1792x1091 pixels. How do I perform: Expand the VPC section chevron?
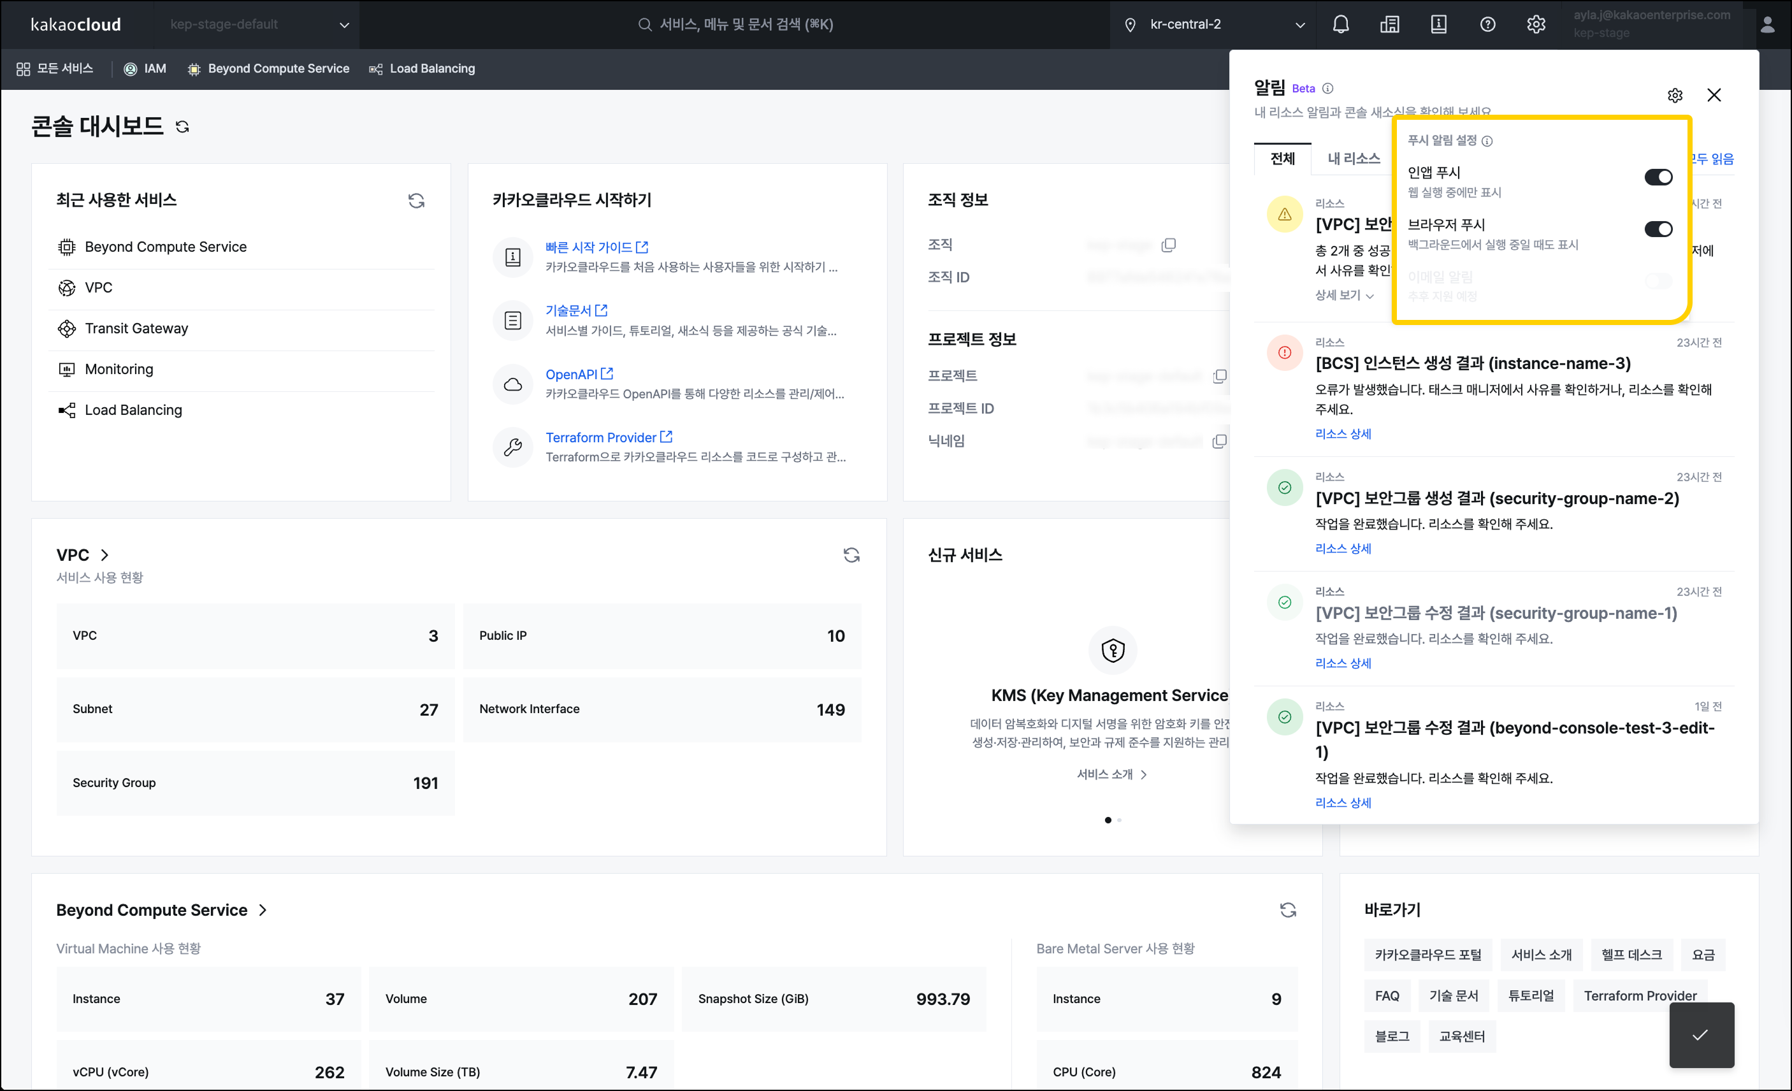pos(105,555)
